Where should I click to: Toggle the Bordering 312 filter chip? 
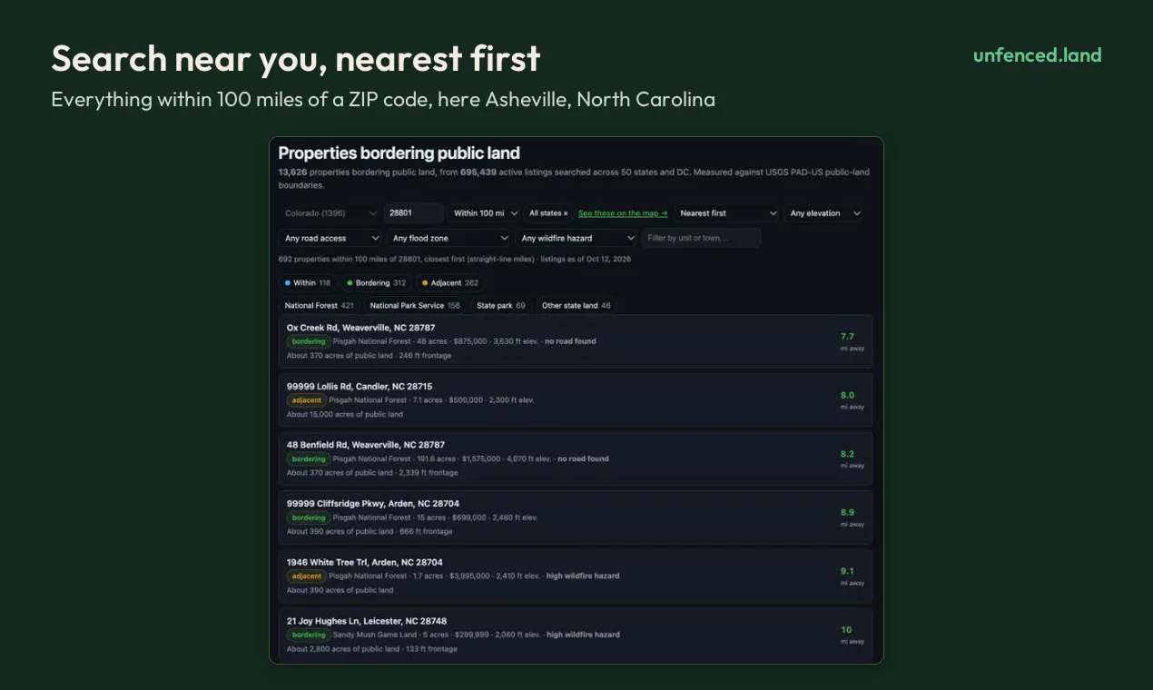pyautogui.click(x=376, y=283)
